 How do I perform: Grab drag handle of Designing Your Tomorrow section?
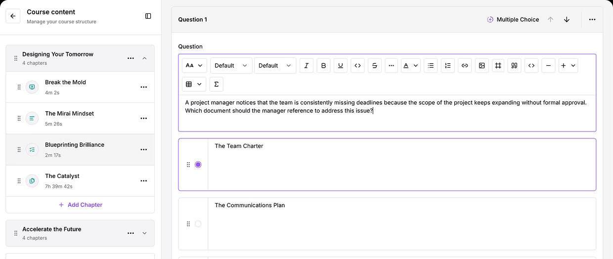pos(16,58)
